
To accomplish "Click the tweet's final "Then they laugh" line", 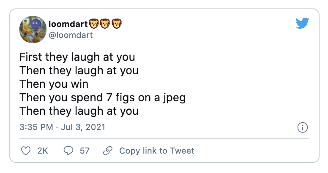I will (x=79, y=111).
